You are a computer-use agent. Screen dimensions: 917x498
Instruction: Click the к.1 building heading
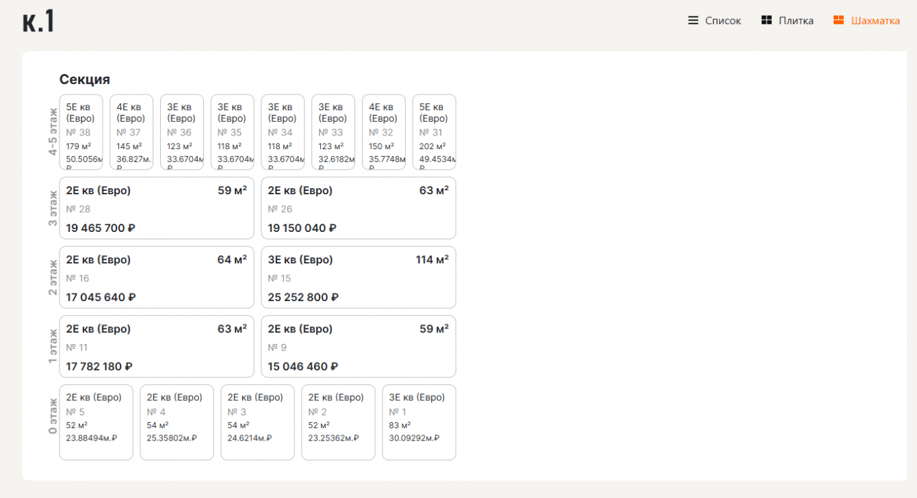tap(38, 22)
